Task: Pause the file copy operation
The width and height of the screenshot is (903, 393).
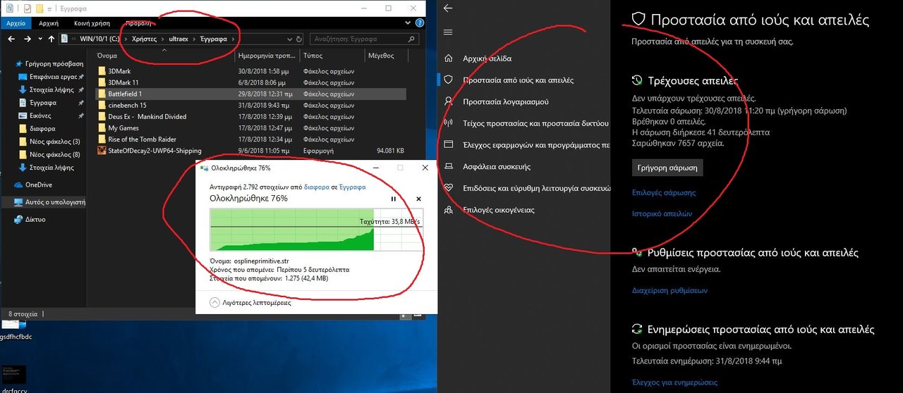Action: (x=394, y=199)
